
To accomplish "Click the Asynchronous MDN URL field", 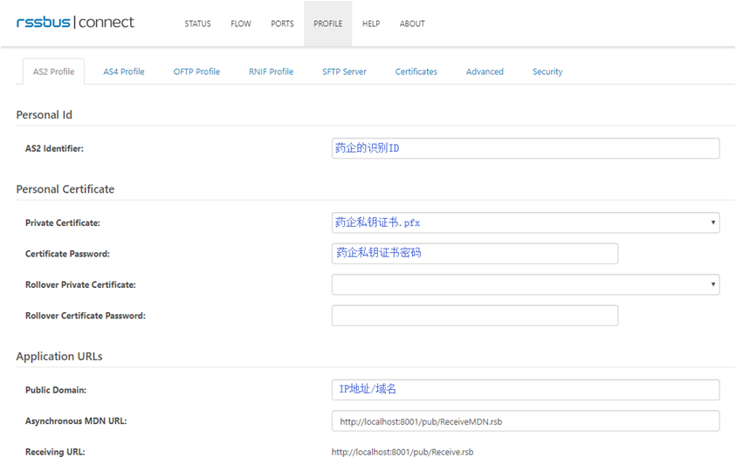I will 526,420.
